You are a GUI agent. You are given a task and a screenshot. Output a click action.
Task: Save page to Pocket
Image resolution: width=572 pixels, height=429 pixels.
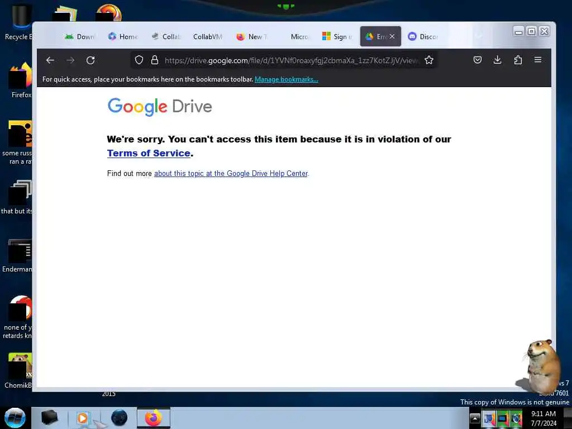478,60
